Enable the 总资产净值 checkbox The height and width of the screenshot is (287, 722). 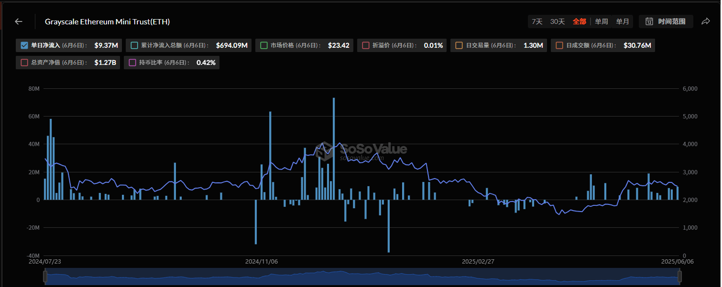tap(25, 63)
